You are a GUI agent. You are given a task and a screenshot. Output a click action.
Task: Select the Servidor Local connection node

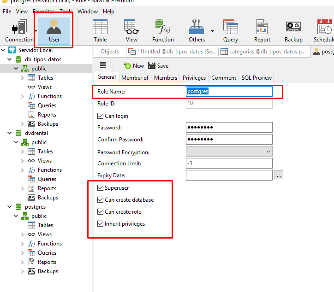(x=36, y=50)
